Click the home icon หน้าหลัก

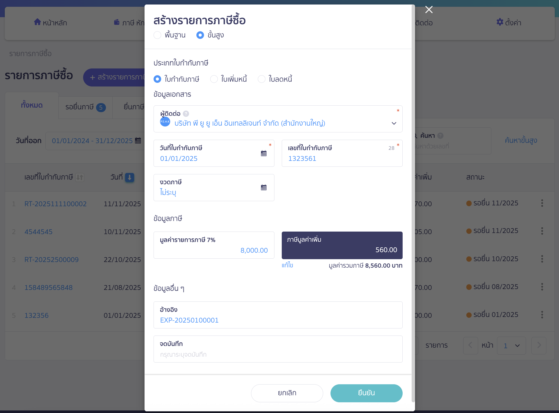pos(37,22)
